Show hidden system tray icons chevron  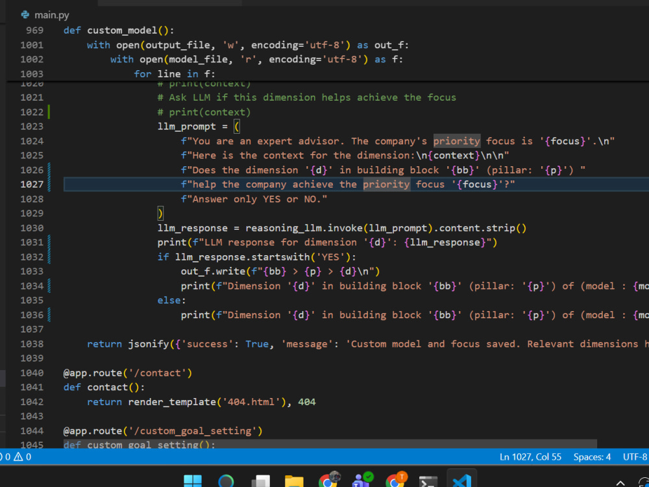[x=620, y=483]
